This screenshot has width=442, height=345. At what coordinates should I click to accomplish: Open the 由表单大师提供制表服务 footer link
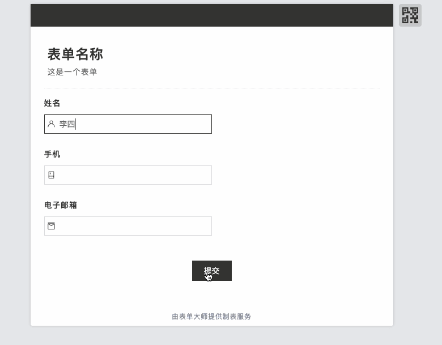tap(211, 317)
